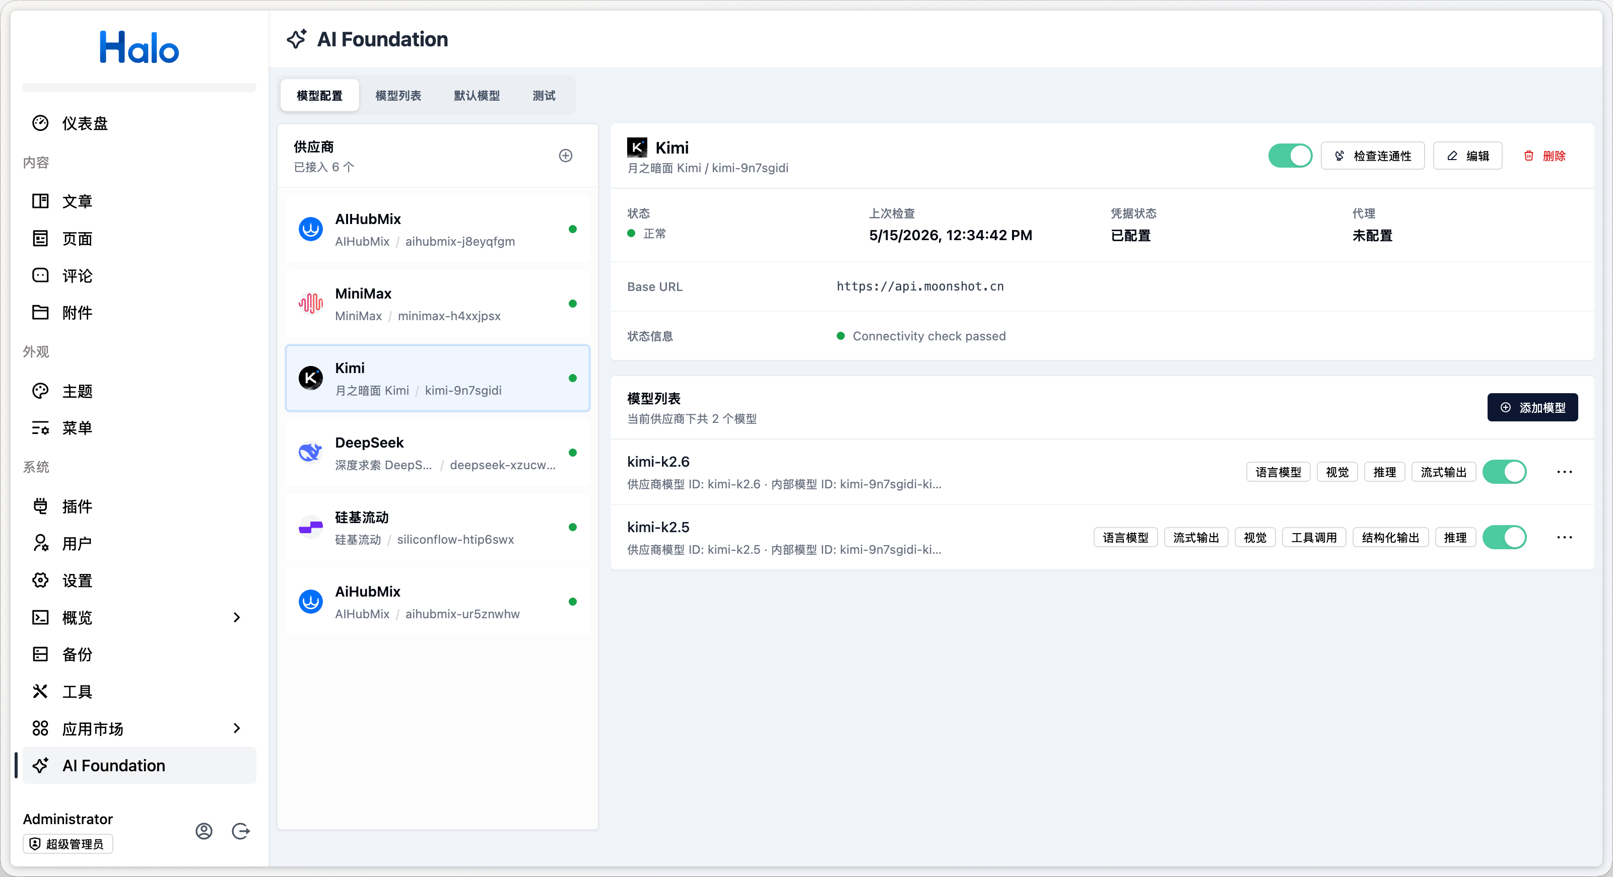This screenshot has height=877, width=1613.
Task: Expand the 应用市场 submenu chevron
Action: (x=237, y=728)
